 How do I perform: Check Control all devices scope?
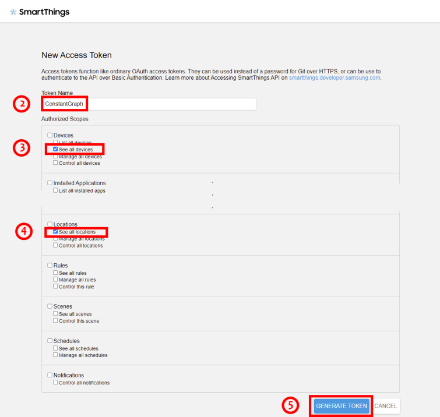click(x=55, y=163)
